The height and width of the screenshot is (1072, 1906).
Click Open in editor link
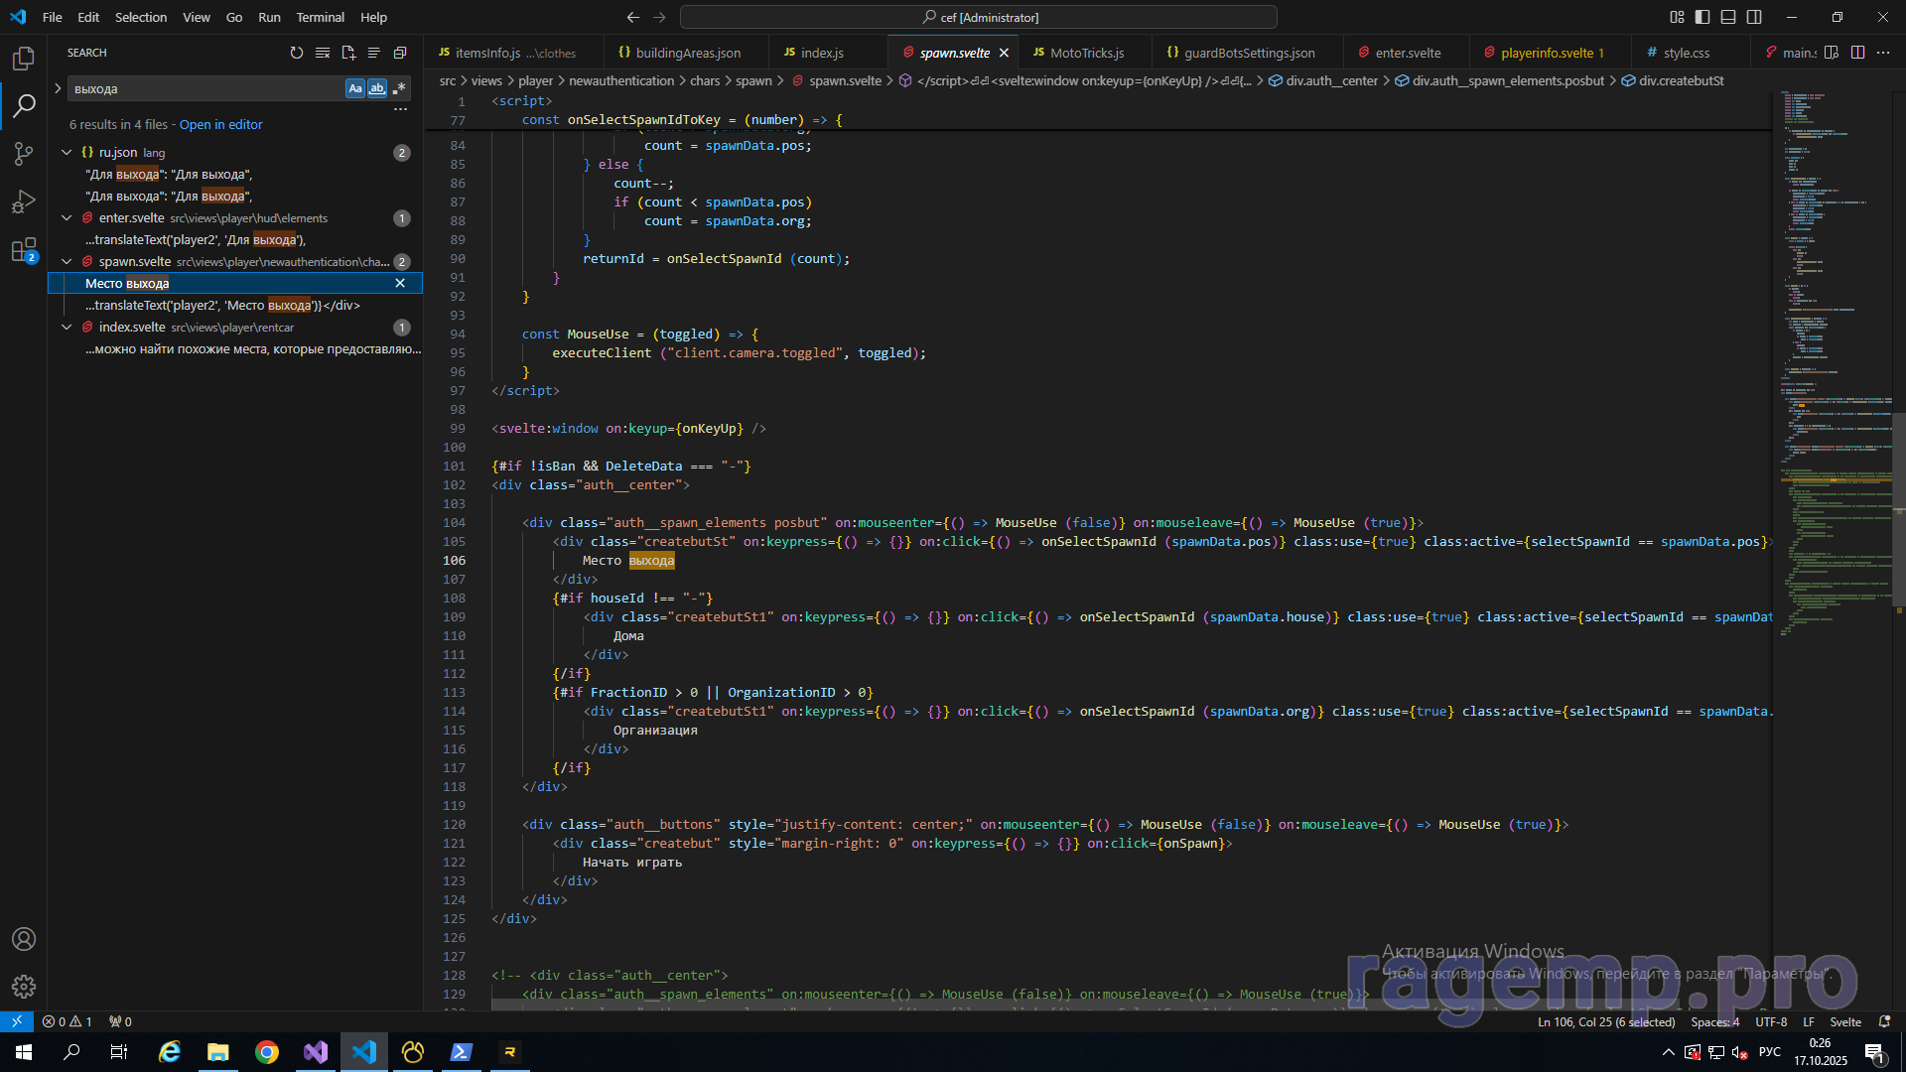[x=220, y=124]
